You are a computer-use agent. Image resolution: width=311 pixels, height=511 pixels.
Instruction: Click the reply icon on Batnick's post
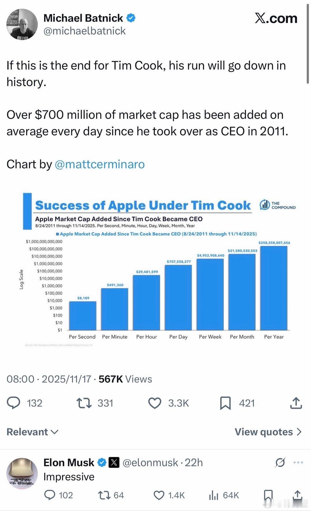pos(14,403)
